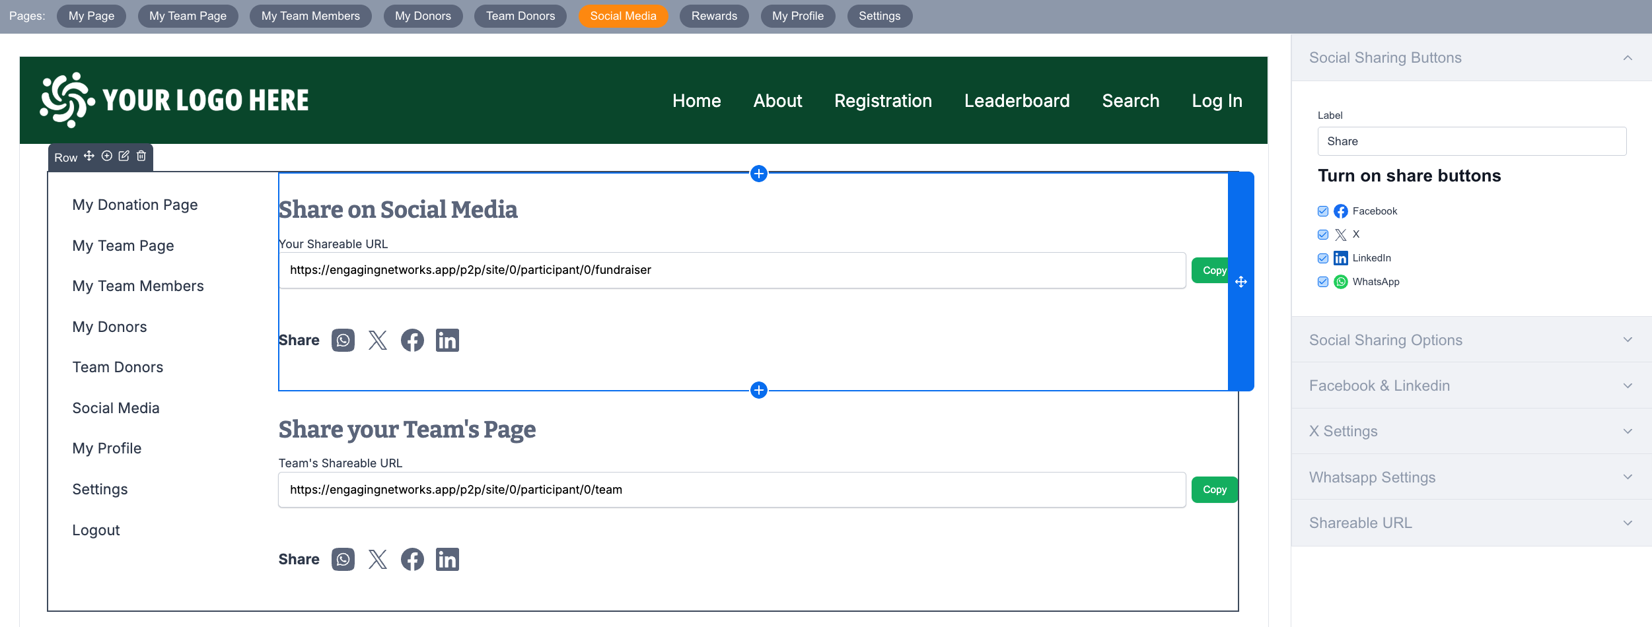
Task: Click X icon in first Share row
Action: coord(378,341)
